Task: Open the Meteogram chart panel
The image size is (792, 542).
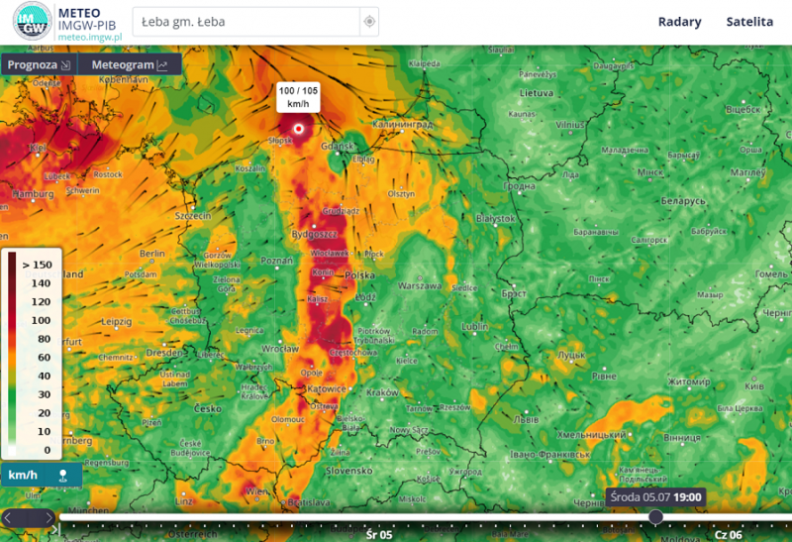Action: (129, 64)
